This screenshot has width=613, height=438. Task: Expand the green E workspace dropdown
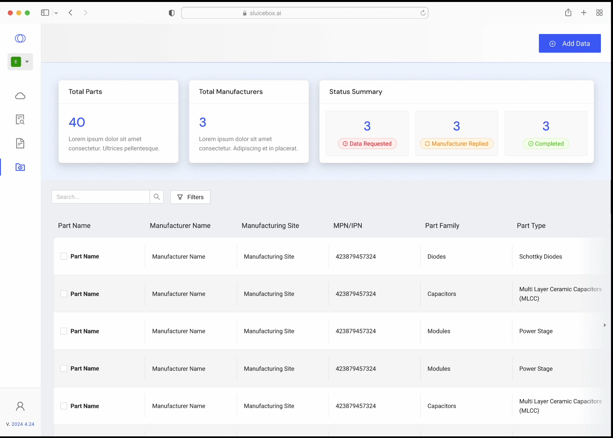pyautogui.click(x=20, y=62)
